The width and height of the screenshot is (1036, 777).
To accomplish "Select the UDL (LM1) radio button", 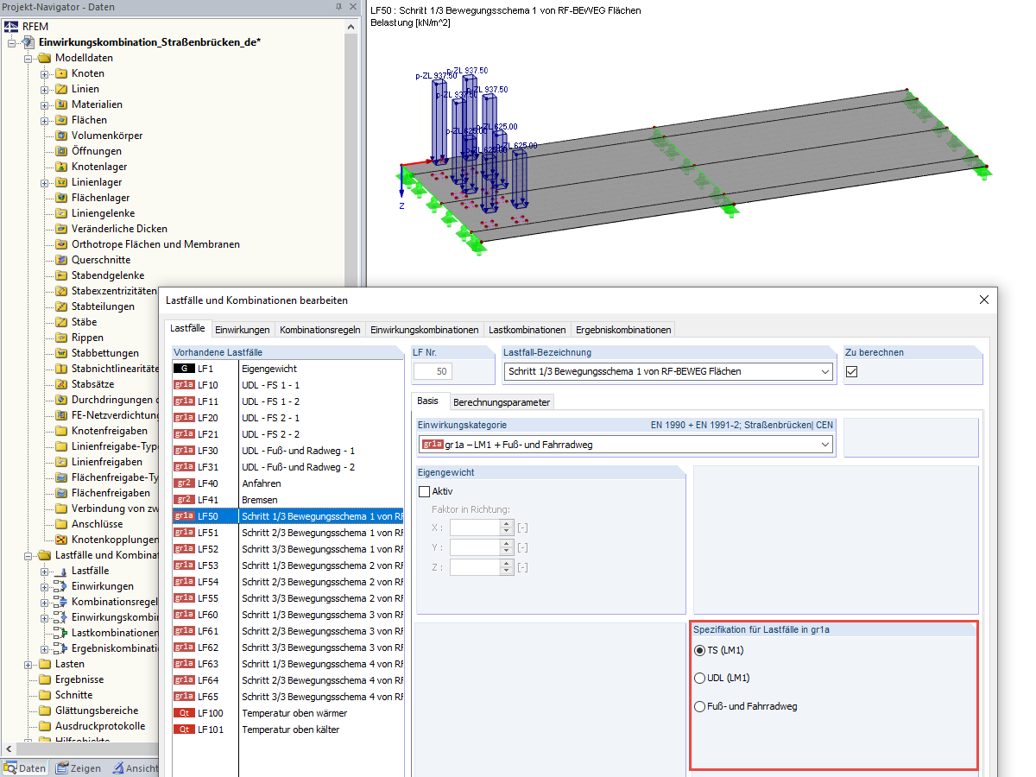I will click(699, 678).
